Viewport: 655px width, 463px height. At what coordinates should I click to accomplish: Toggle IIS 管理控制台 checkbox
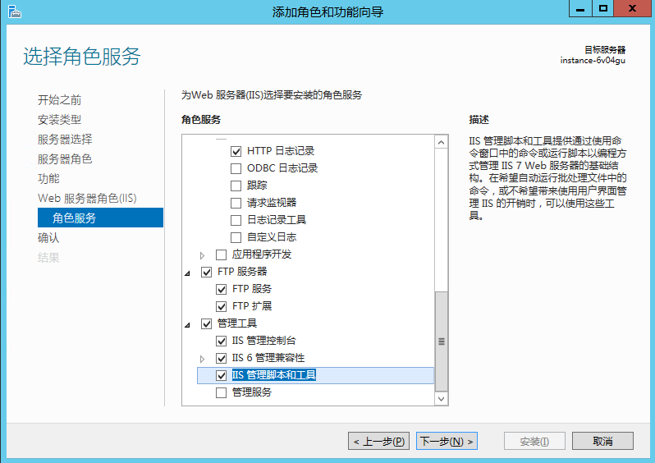pos(221,341)
